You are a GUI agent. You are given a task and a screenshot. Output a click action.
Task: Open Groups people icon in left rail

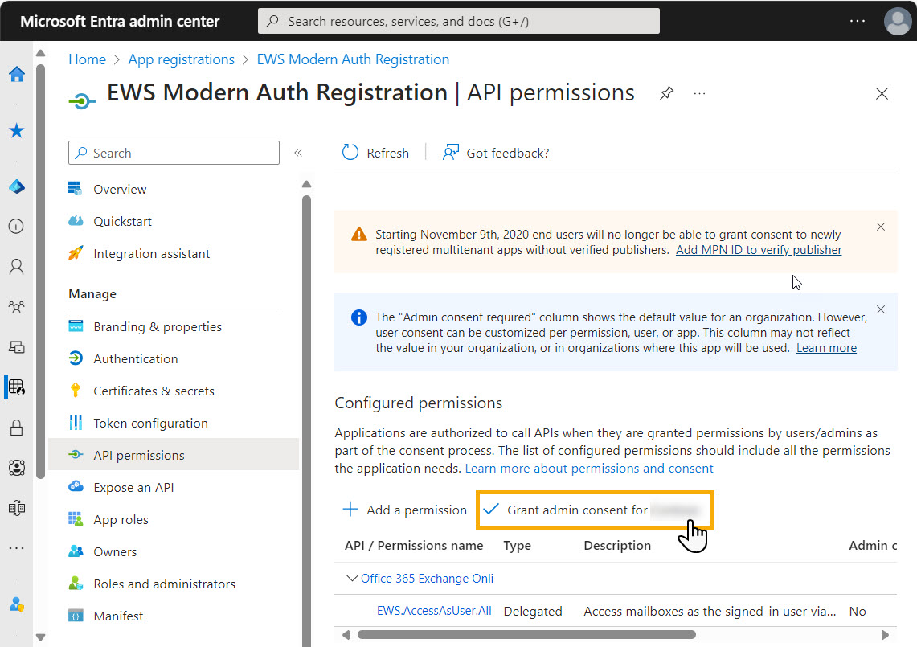click(x=16, y=306)
